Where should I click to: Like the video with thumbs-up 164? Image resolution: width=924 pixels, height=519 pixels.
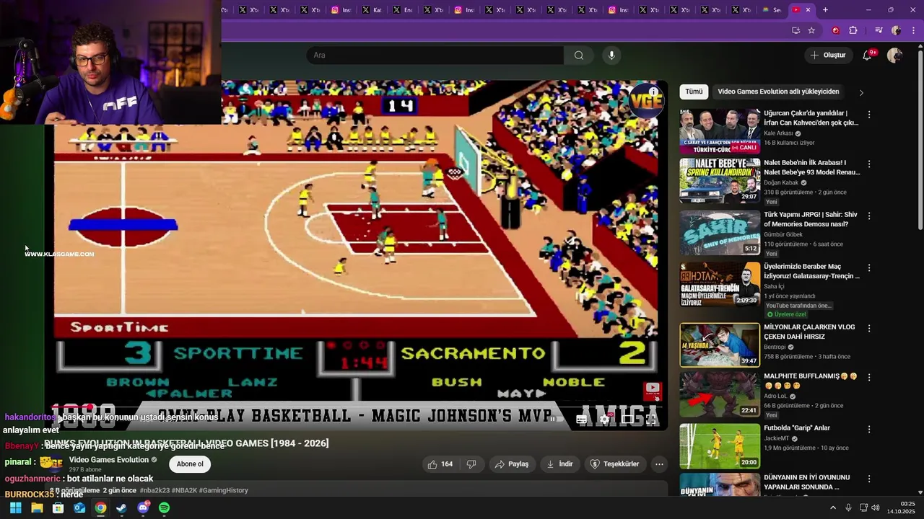point(440,464)
